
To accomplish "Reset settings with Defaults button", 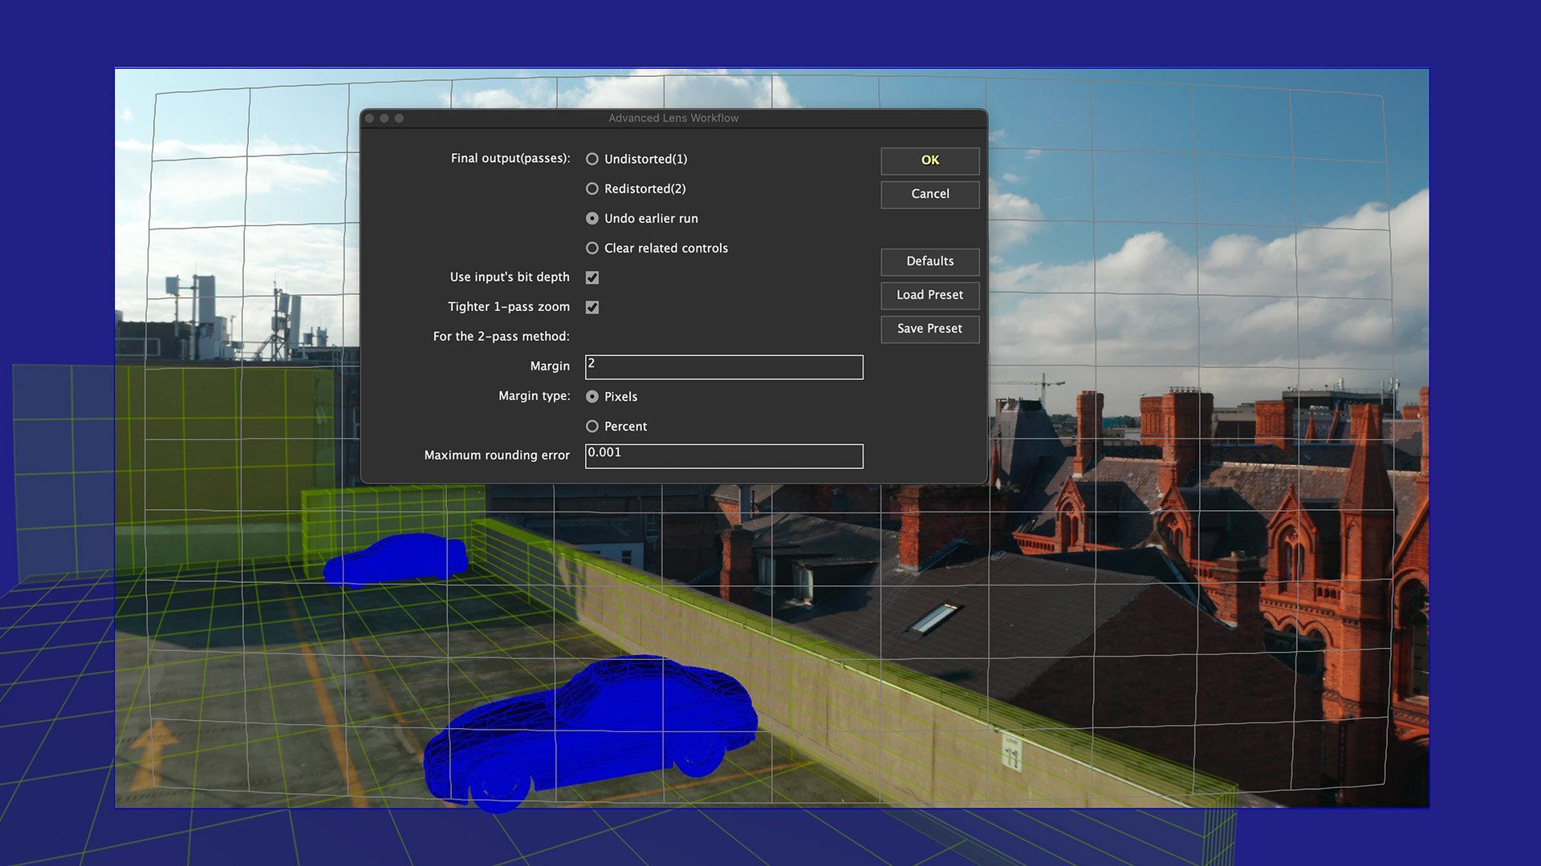I will click(929, 261).
